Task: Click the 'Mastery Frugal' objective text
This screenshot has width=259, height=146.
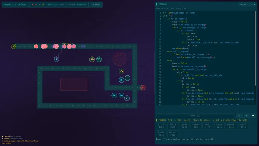Action: coord(21,142)
